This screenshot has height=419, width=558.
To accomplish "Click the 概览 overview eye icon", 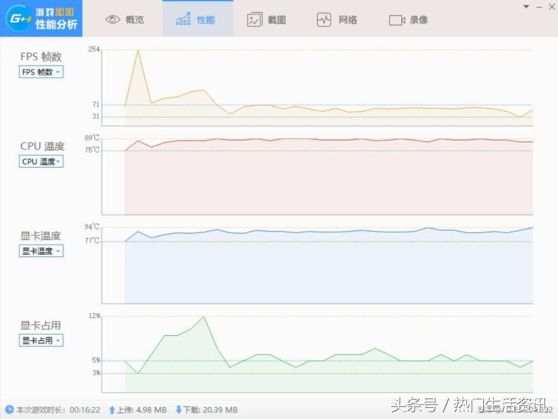I will click(x=113, y=19).
